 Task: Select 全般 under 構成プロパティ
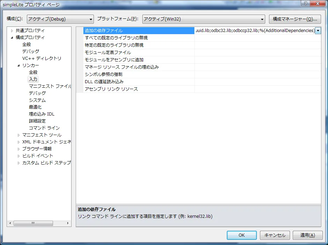tap(27, 45)
